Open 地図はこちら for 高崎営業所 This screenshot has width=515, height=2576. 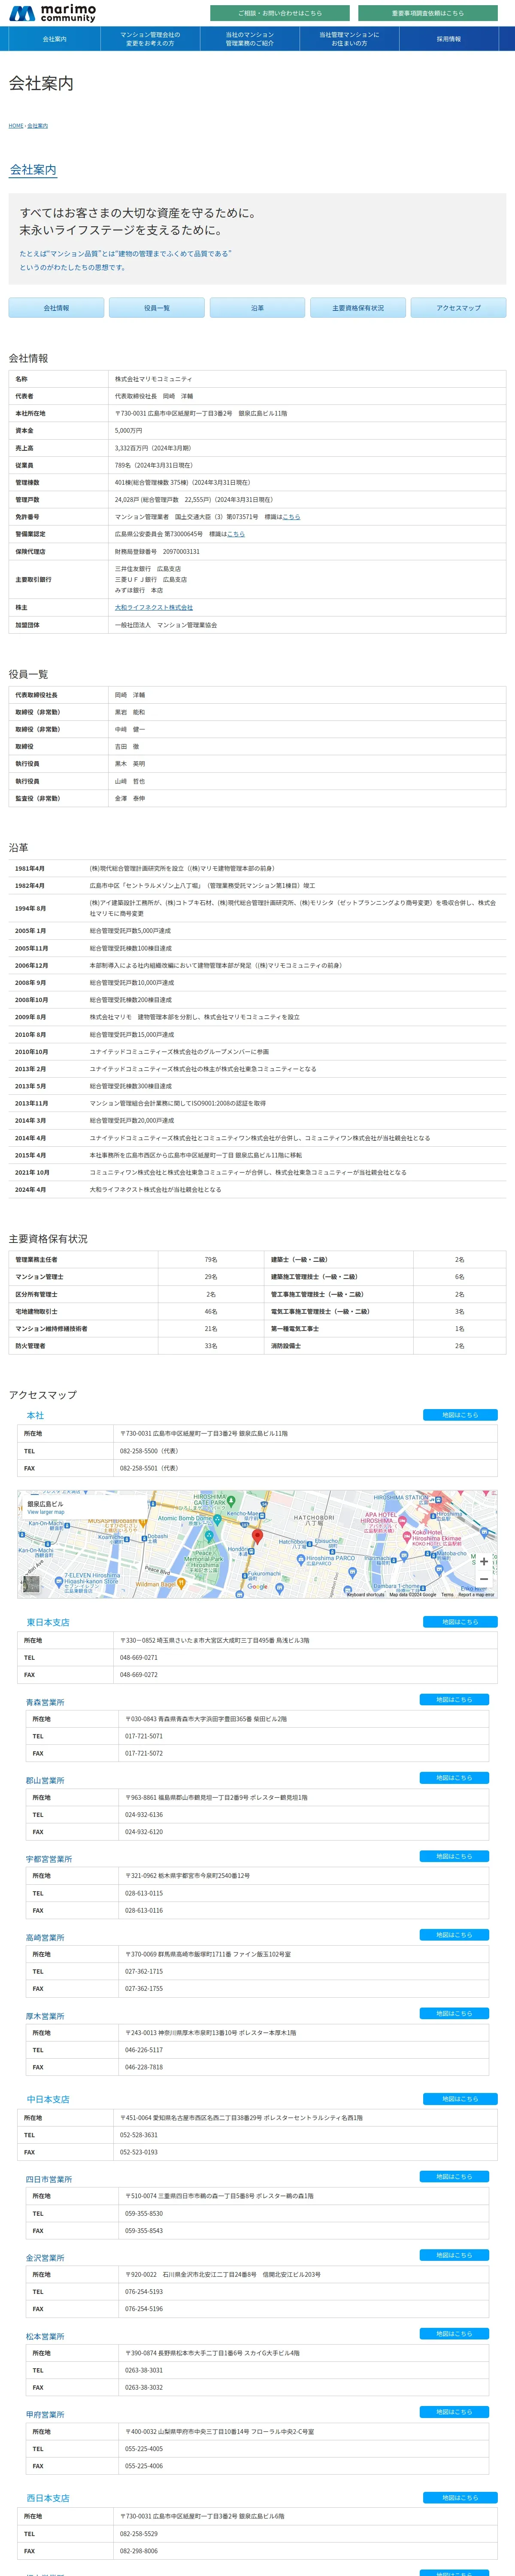coord(454,1935)
